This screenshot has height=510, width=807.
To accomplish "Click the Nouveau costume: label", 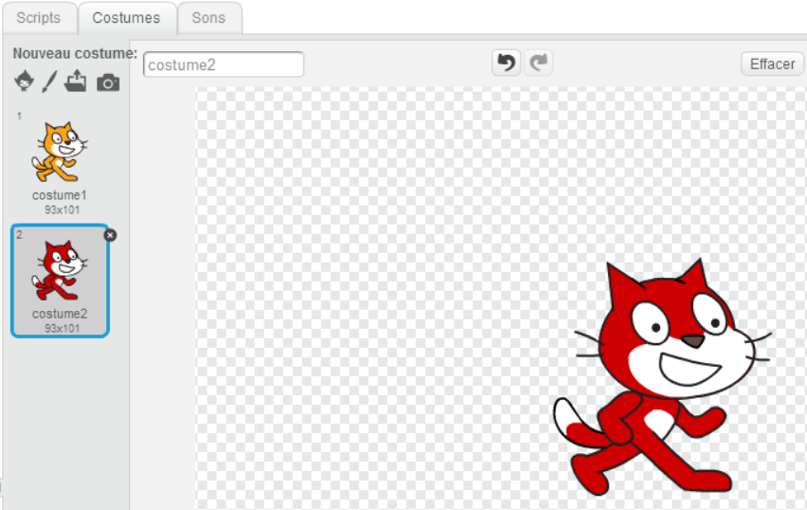I will (75, 53).
